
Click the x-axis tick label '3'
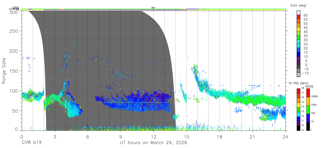click(55, 137)
